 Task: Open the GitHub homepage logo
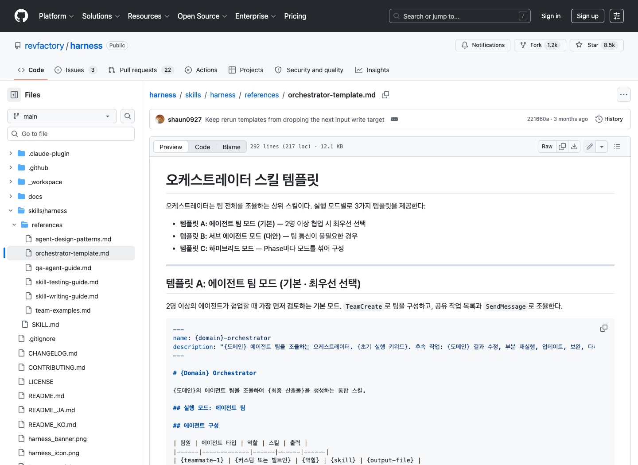[21, 16]
